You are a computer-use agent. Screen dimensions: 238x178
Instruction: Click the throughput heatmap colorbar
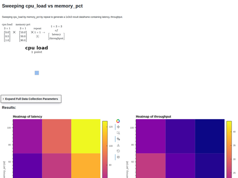pos(229,149)
